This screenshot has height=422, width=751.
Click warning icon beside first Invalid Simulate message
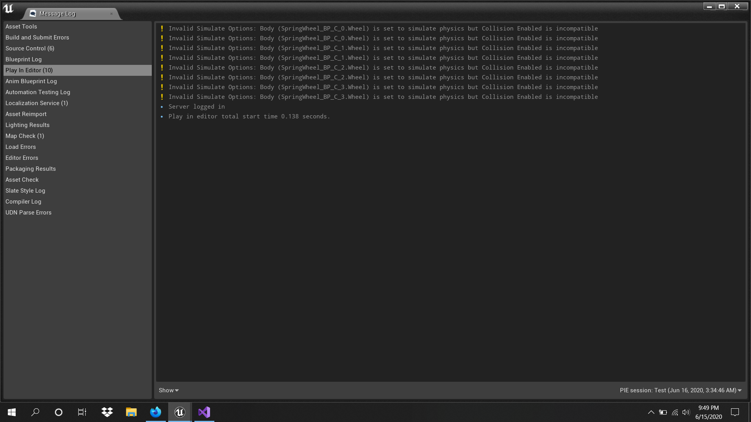coord(162,28)
